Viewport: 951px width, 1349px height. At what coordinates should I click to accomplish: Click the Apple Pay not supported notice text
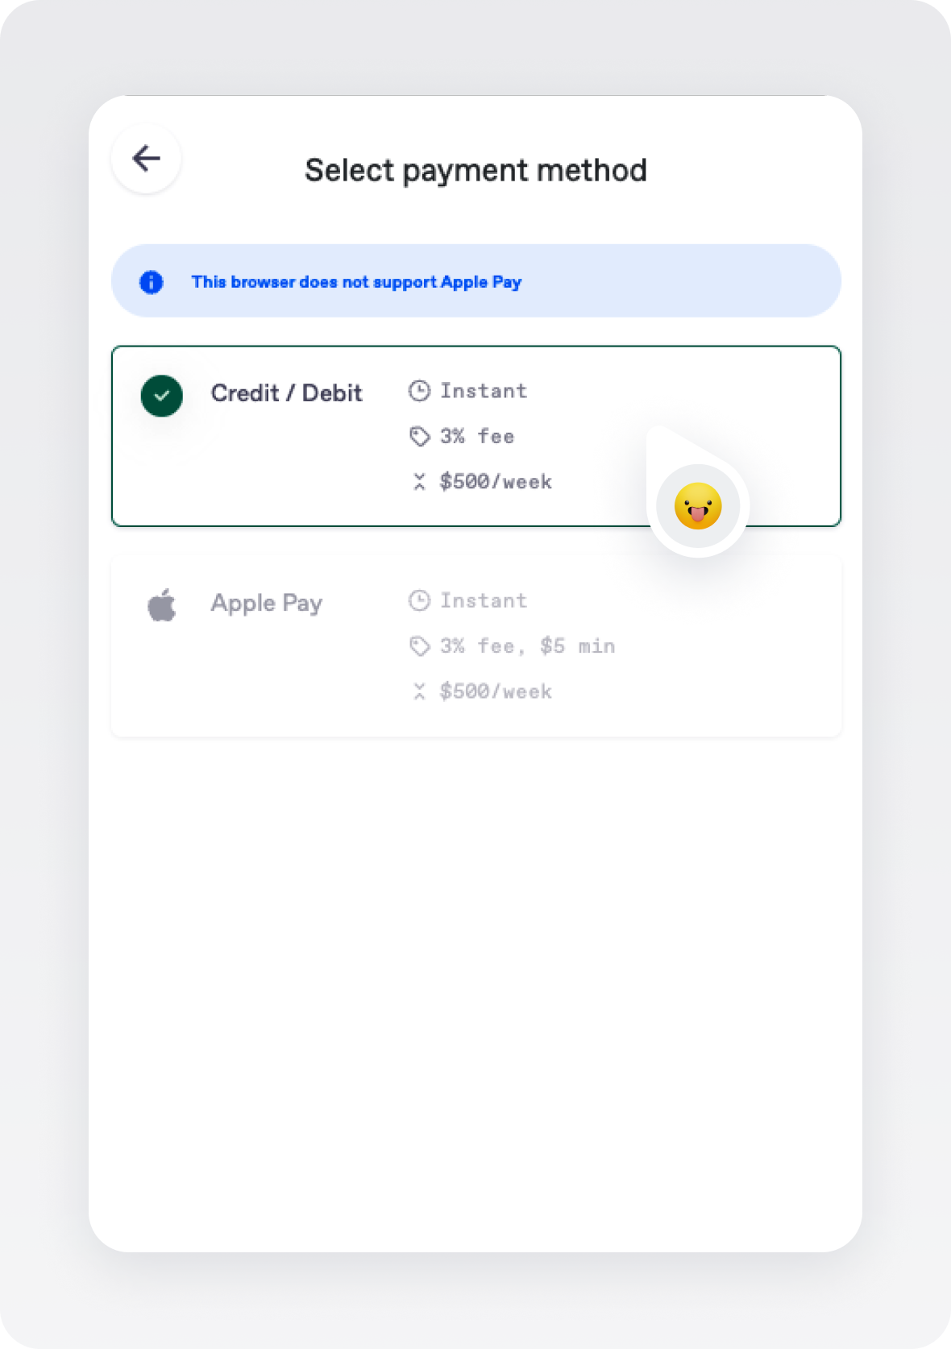[356, 282]
